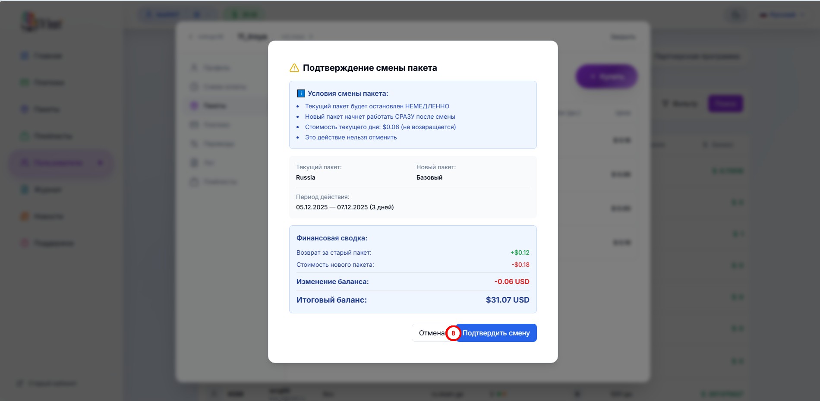820x401 pixels.
Task: Click the Итоговый баланс $31.07 USD value
Action: 507,300
